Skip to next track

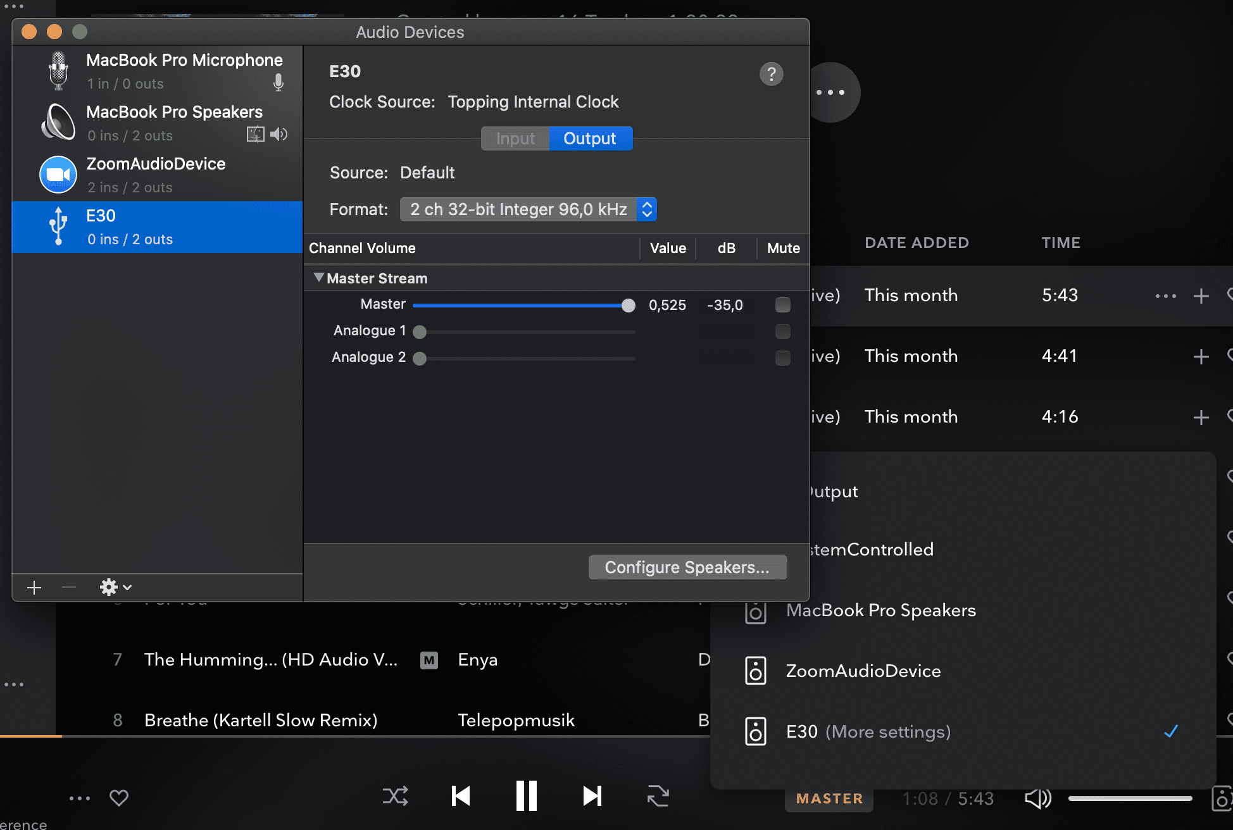tap(592, 796)
